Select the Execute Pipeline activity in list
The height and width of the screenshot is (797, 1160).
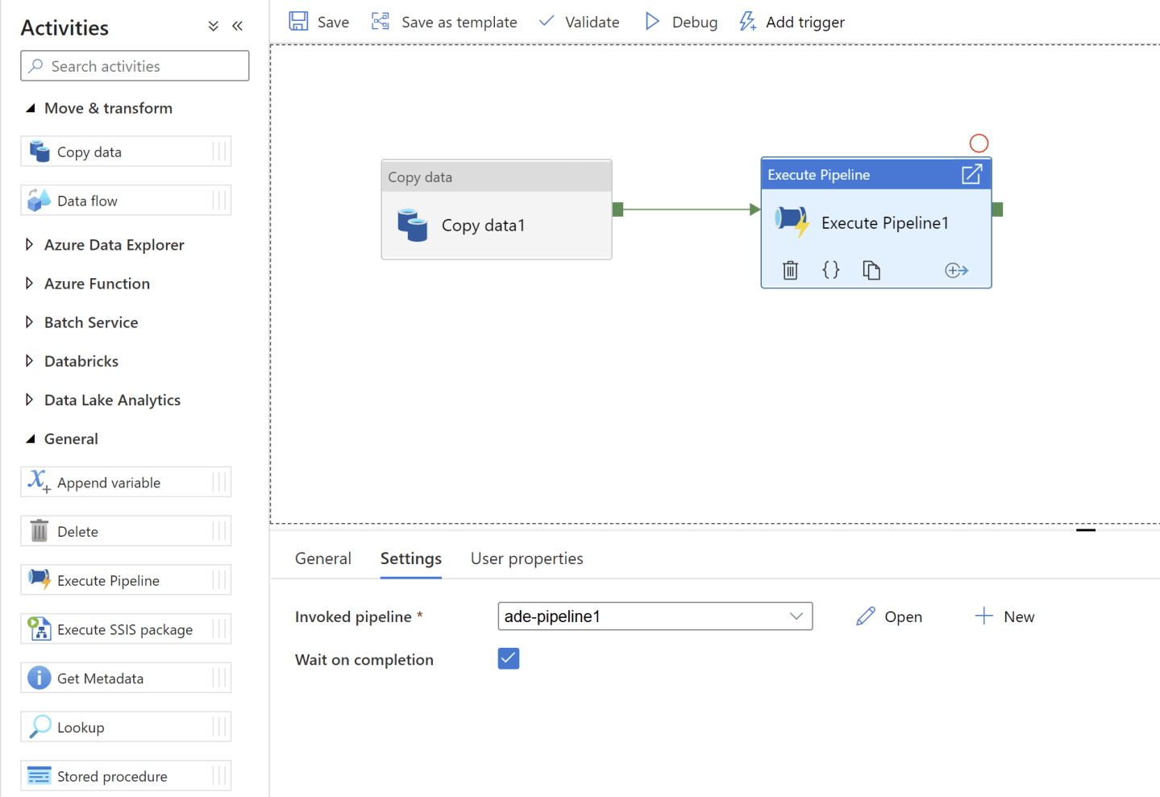click(126, 580)
